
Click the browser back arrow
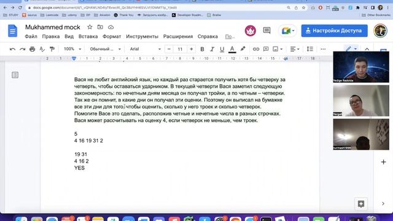coord(6,8)
